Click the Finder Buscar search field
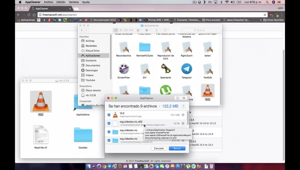The height and width of the screenshot is (170, 300). coord(201,30)
